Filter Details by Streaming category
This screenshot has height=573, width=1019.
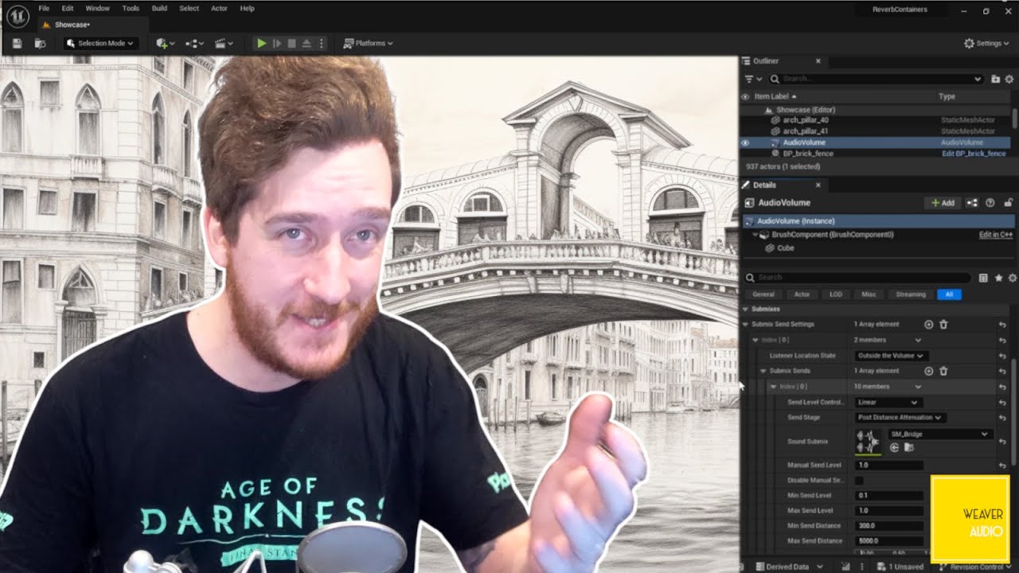point(911,294)
